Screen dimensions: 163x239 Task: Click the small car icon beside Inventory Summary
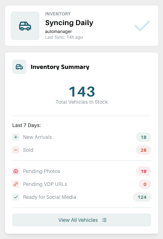pos(19,67)
